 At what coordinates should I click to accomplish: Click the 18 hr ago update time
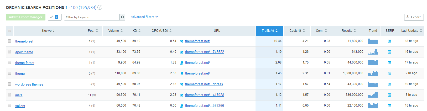point(412,41)
